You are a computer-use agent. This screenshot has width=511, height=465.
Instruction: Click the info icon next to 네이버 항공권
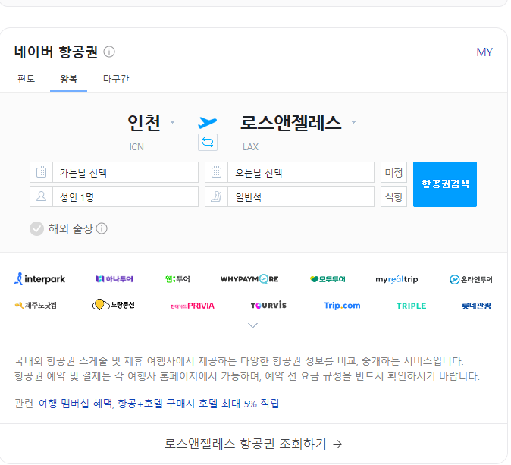[x=109, y=52]
